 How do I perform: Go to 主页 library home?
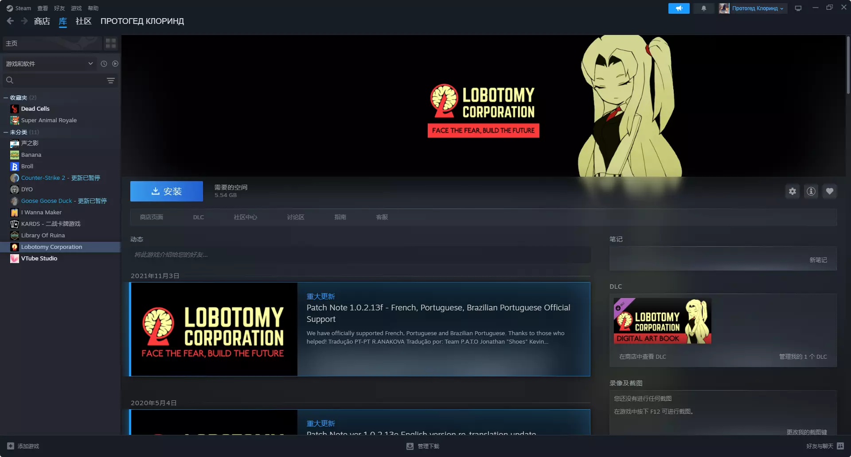pos(52,43)
